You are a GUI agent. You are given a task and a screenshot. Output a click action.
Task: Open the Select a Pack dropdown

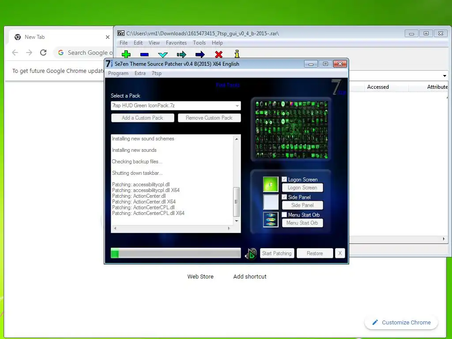(237, 106)
